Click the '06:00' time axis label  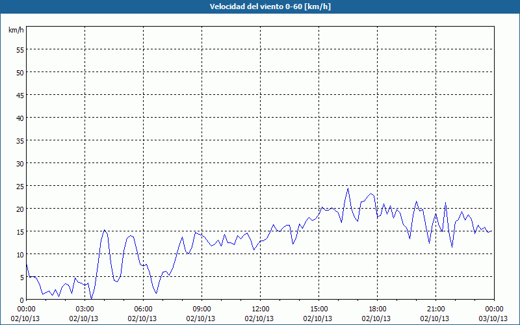tap(143, 309)
